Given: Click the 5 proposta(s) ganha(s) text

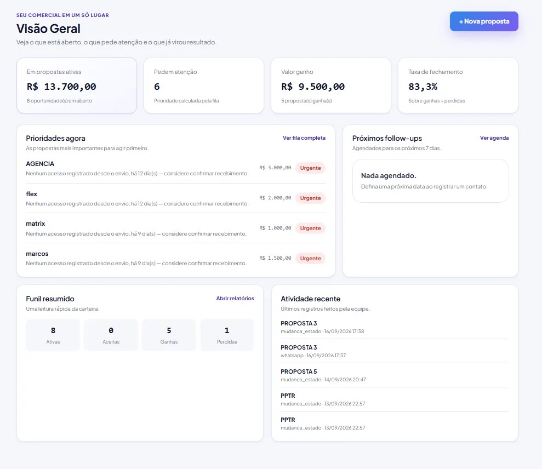Looking at the screenshot, I should pyautogui.click(x=306, y=101).
